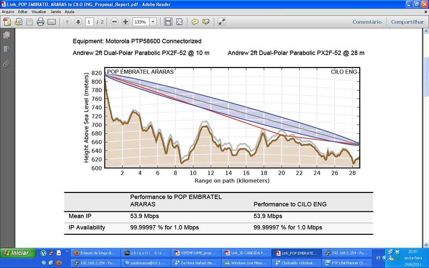Go to next page arrow
The image size is (429, 268).
pos(78,21)
